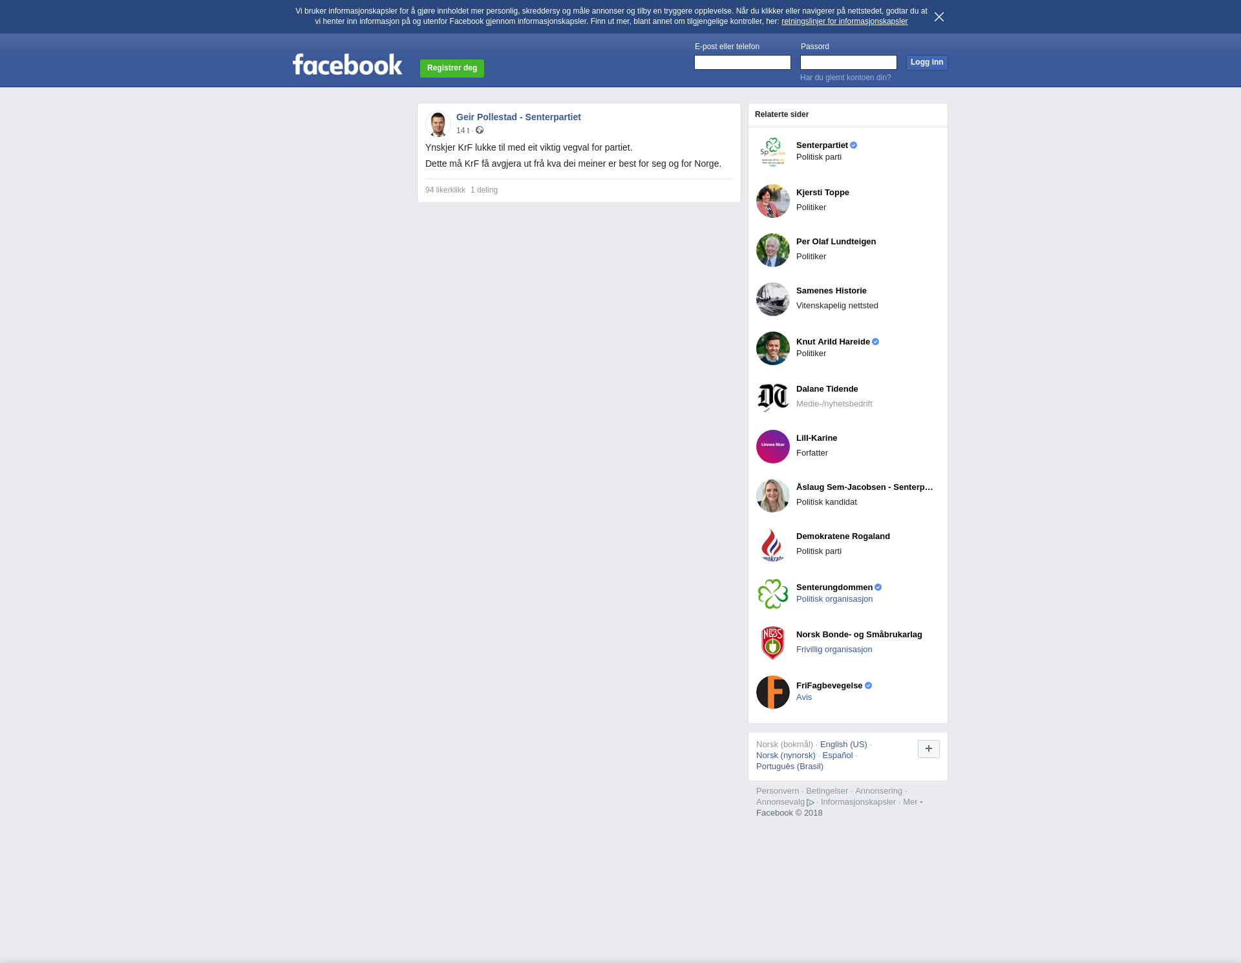Click the verified badge next to Senterungdommen
1241x963 pixels.
coord(878,587)
